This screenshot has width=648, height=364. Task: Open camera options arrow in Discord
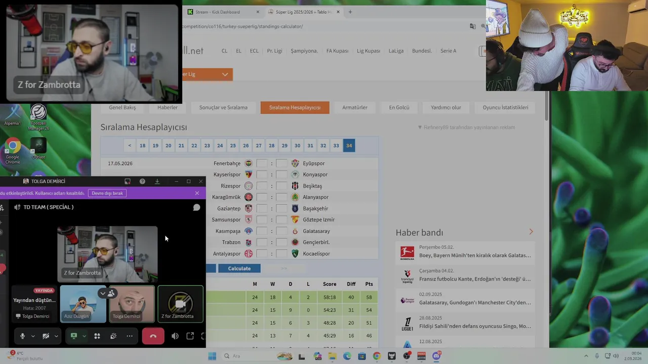[56, 336]
